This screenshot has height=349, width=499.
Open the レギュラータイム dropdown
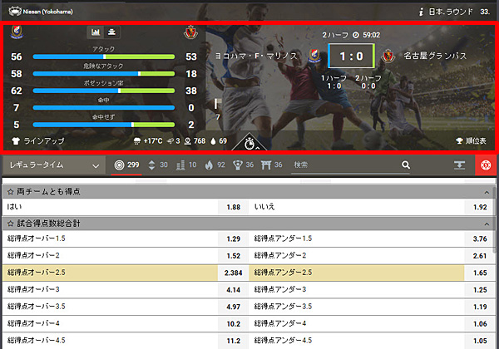(54, 165)
